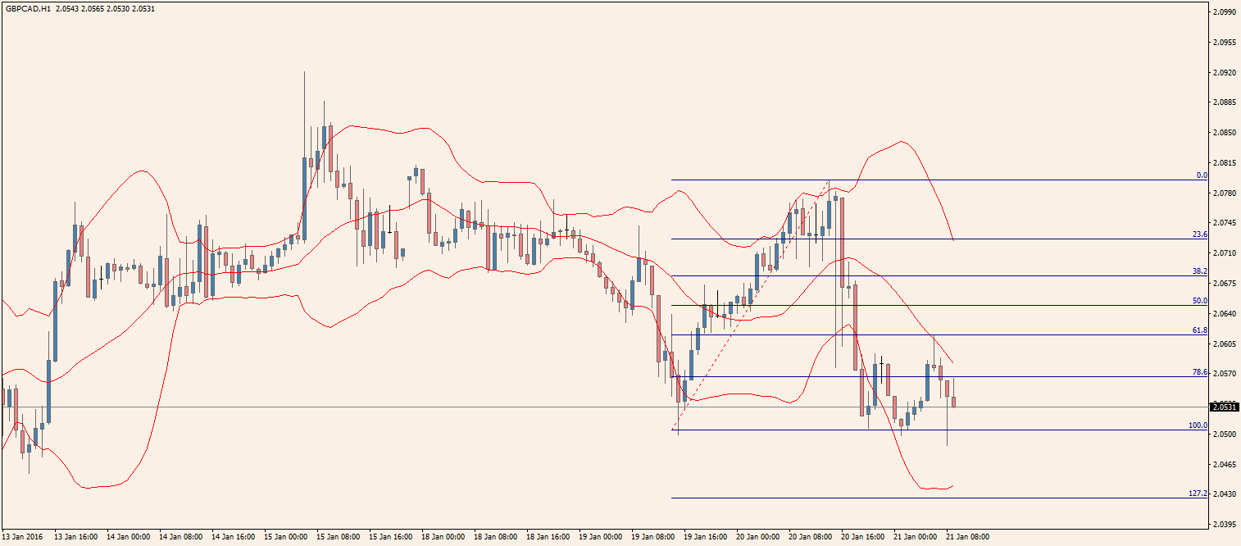Click the GBPCAD,H1 chart symbol label
This screenshot has height=546, width=1241.
(28, 8)
